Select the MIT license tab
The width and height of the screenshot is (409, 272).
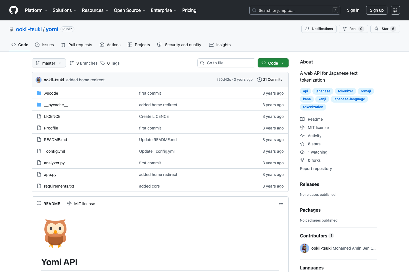[81, 203]
